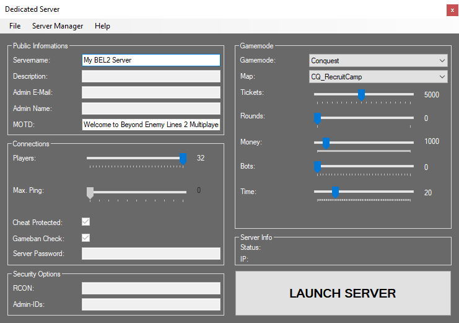This screenshot has height=323, width=459.
Task: Select the RCON input field
Action: pos(151,288)
